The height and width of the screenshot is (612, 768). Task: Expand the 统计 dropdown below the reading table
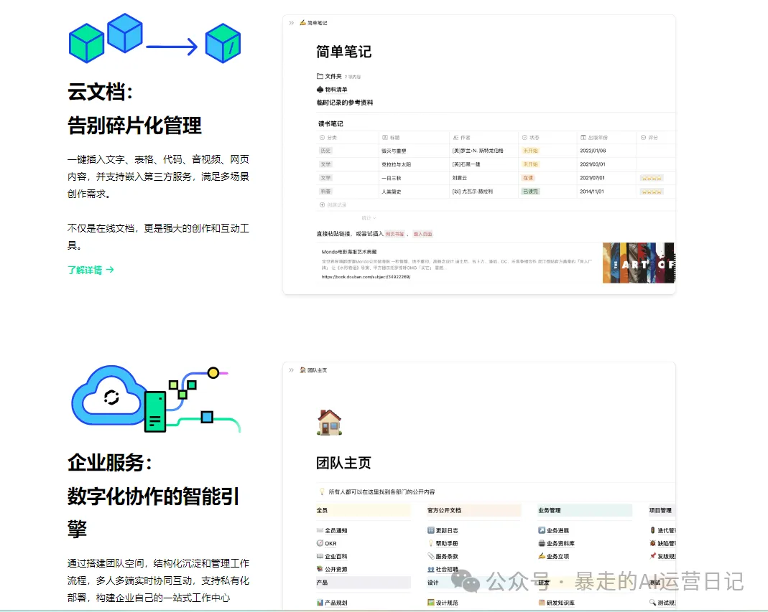pyautogui.click(x=368, y=217)
